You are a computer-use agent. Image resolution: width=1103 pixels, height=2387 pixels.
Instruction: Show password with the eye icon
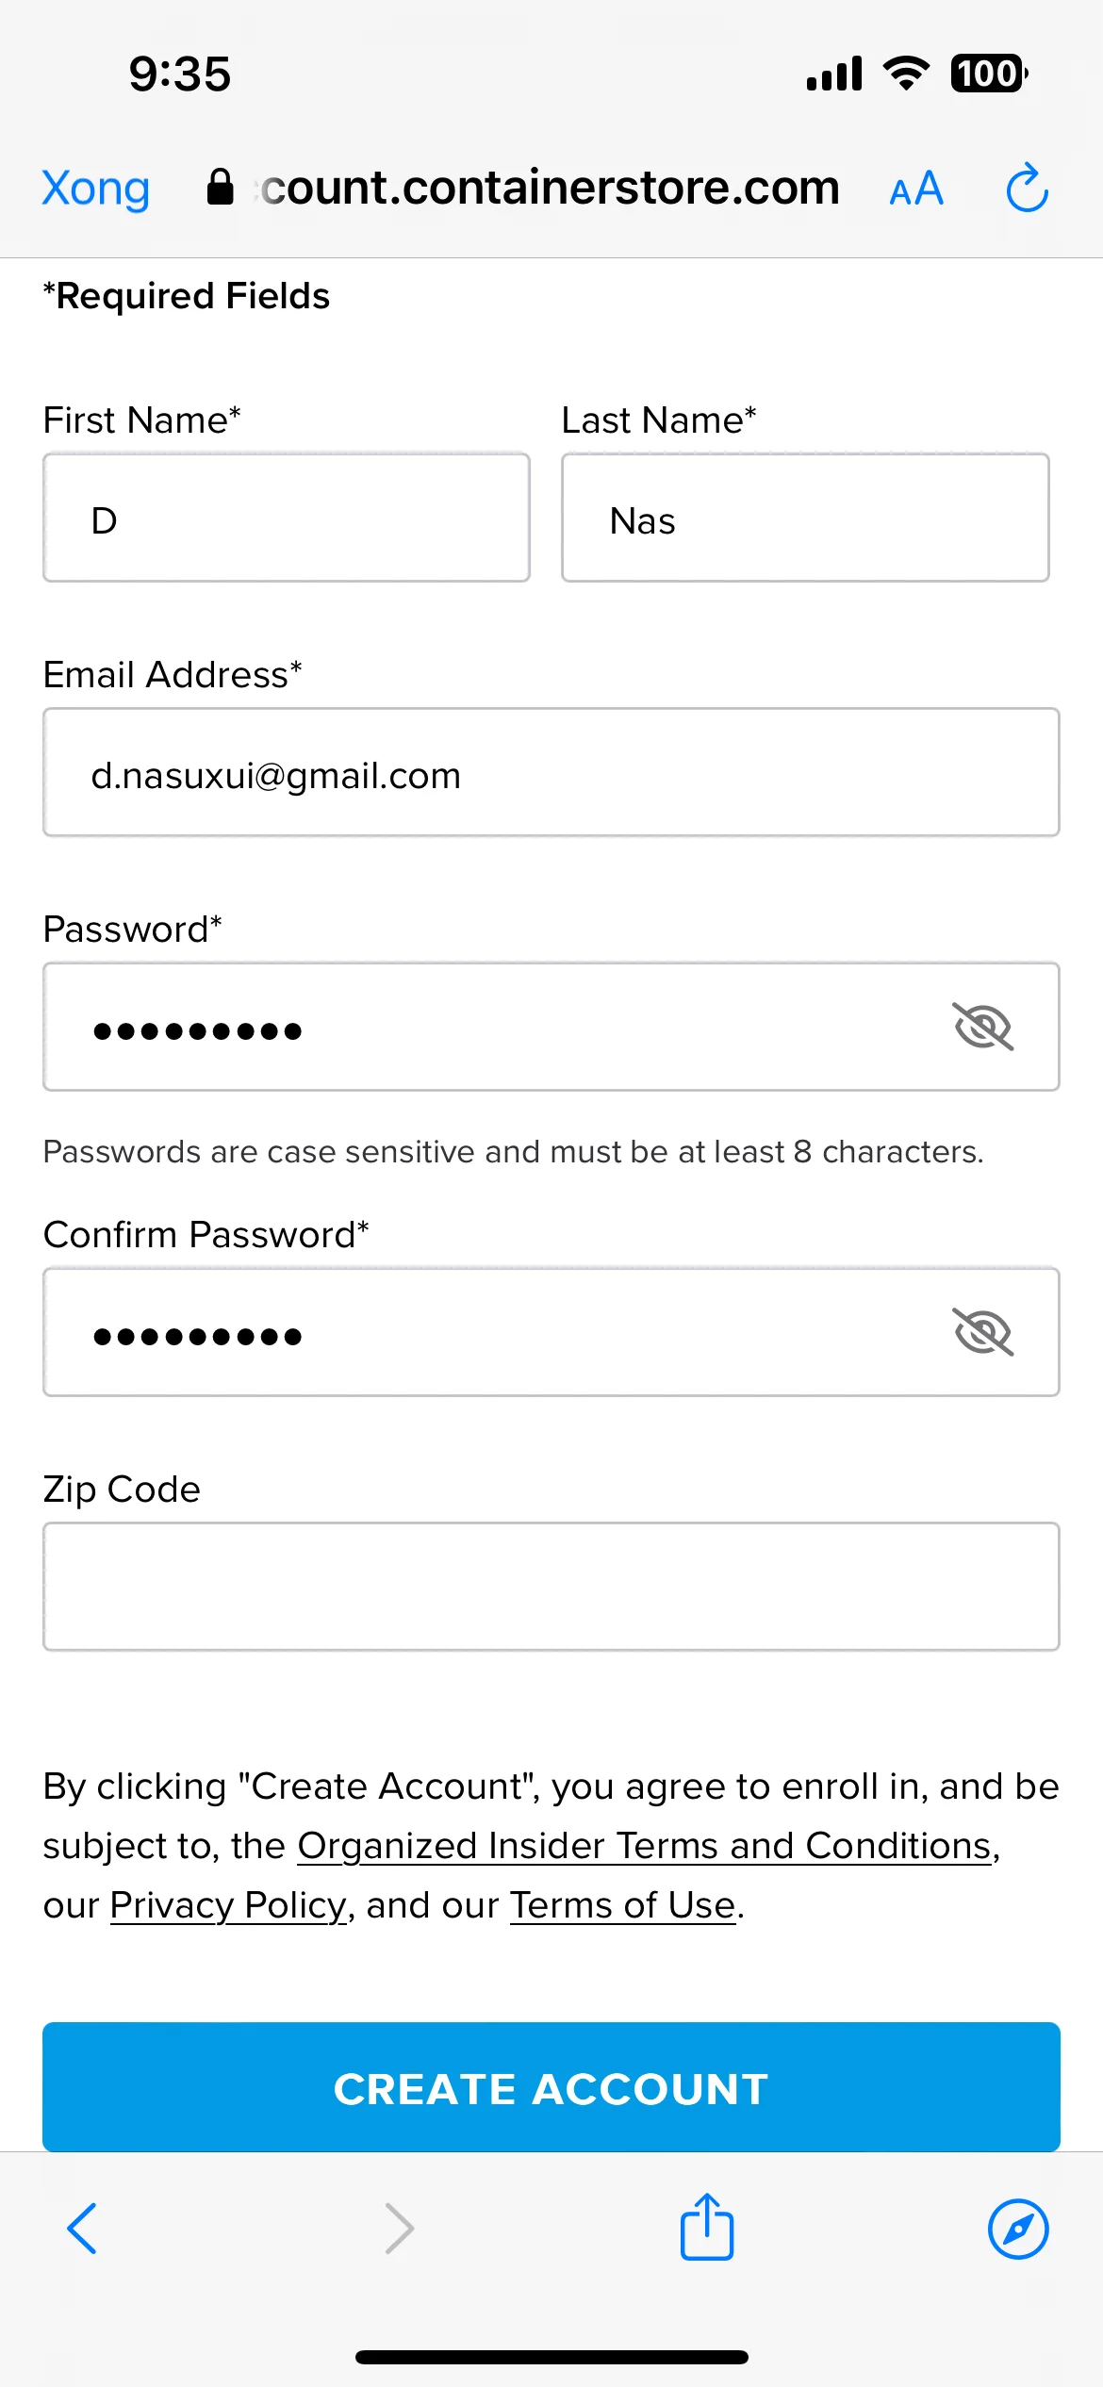click(x=983, y=1027)
